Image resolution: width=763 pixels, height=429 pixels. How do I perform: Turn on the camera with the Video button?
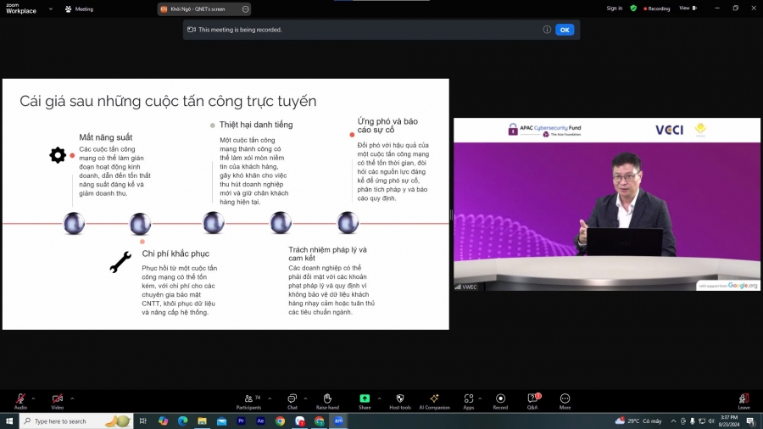[x=58, y=399]
